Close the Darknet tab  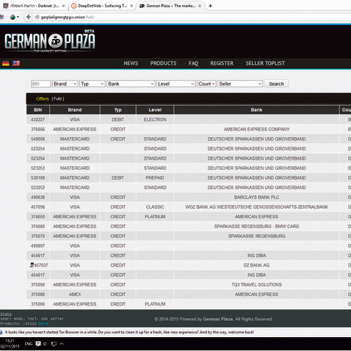[63, 6]
